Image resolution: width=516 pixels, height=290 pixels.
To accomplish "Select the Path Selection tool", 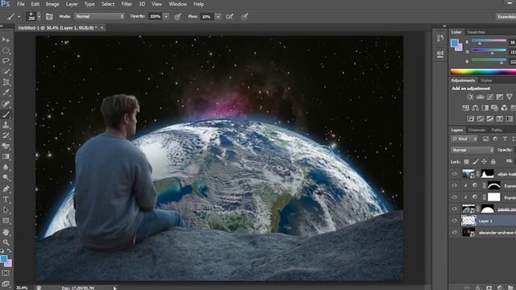I will pos(6,209).
